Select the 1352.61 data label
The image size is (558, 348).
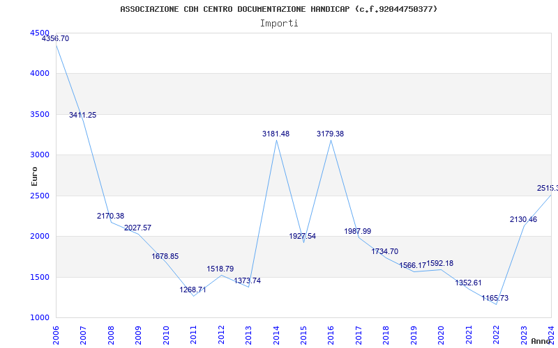(468, 283)
